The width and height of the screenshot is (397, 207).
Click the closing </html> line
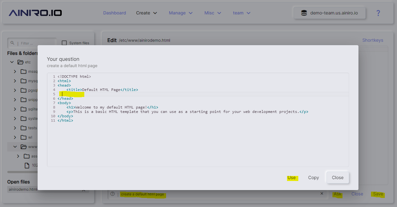tap(65, 120)
